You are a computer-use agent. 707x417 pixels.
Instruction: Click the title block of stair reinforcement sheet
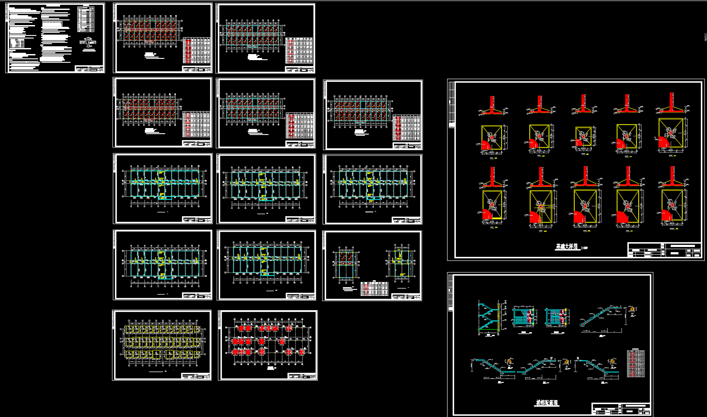point(621,409)
